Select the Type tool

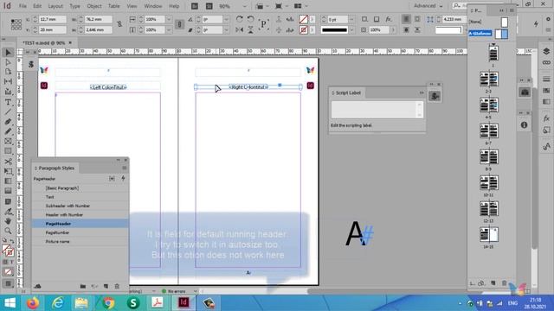click(x=8, y=102)
